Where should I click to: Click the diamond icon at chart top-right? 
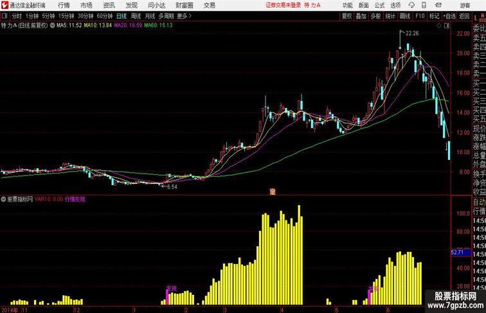point(439,26)
